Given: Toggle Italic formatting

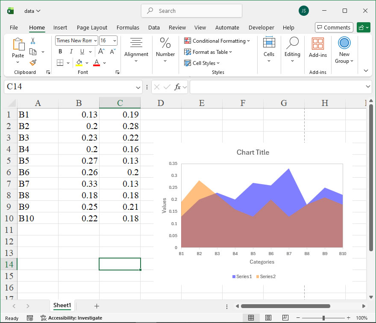Looking at the screenshot, I should [71, 52].
